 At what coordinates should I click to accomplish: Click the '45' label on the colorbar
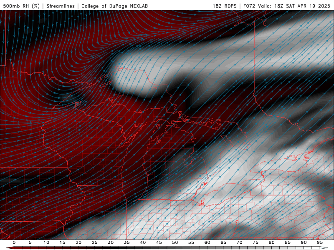point(159,242)
